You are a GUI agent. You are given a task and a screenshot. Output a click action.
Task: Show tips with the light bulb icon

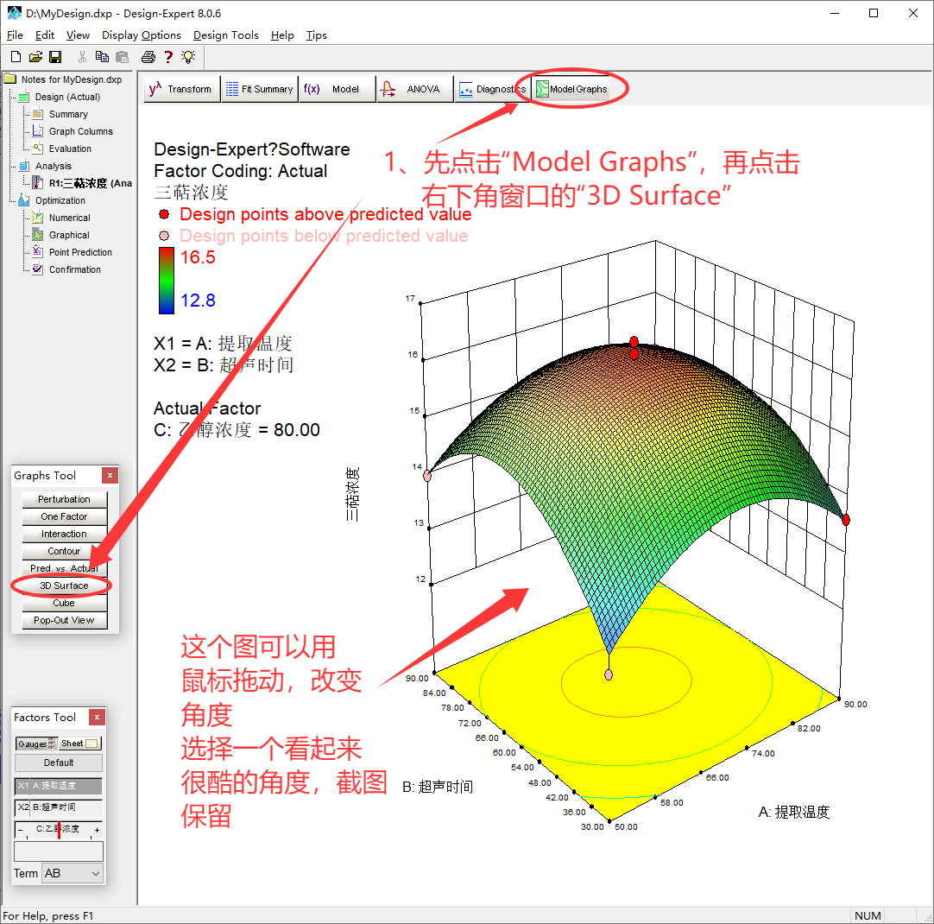coord(187,57)
